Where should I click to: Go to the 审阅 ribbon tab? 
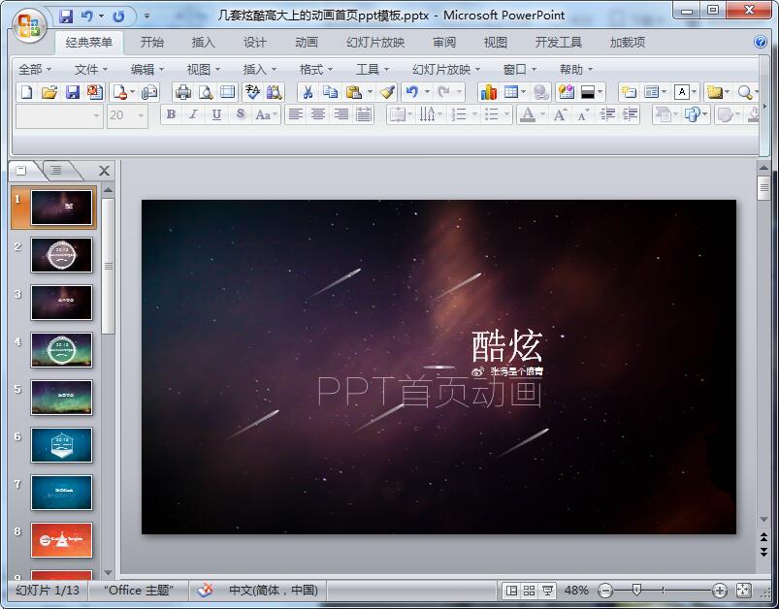444,43
